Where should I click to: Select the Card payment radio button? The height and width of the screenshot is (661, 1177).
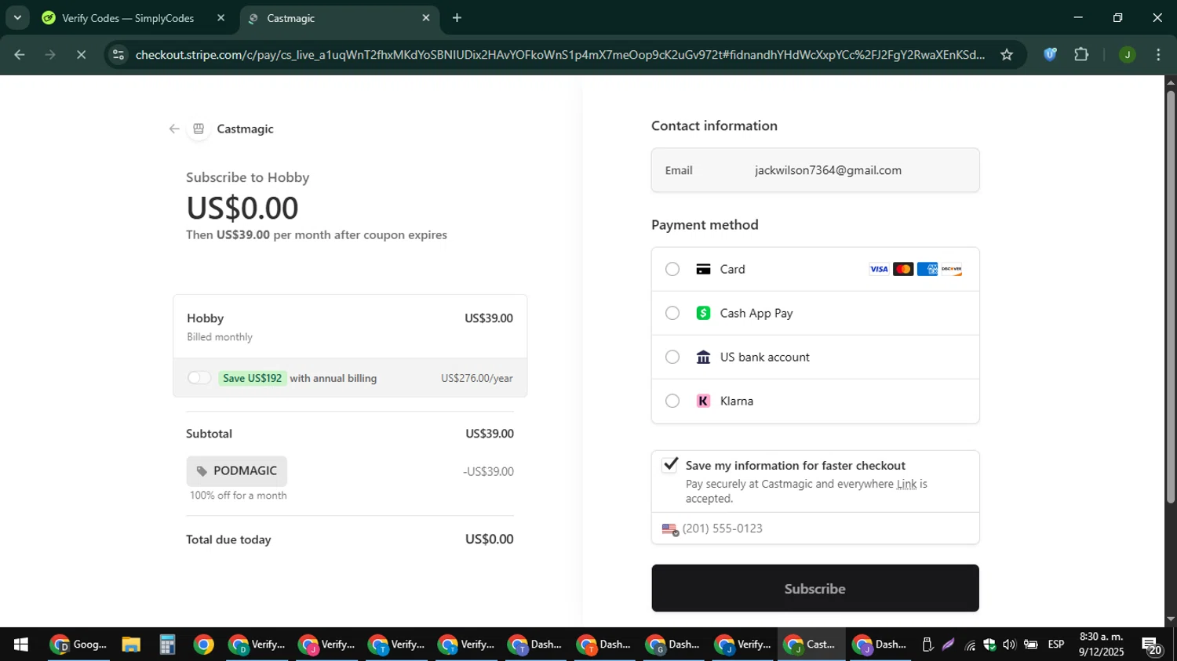tap(672, 269)
